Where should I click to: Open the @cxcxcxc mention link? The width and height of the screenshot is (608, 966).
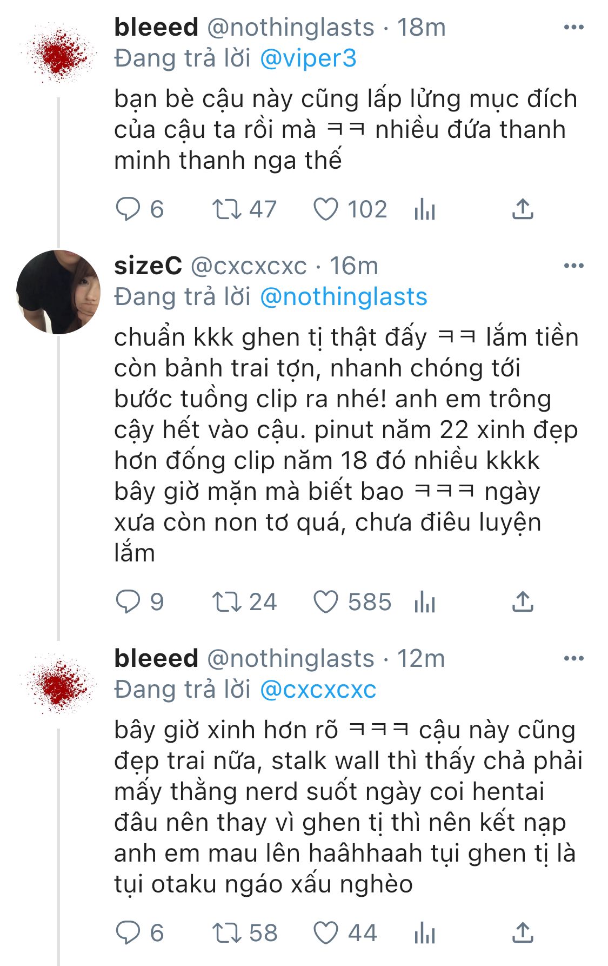tap(318, 690)
